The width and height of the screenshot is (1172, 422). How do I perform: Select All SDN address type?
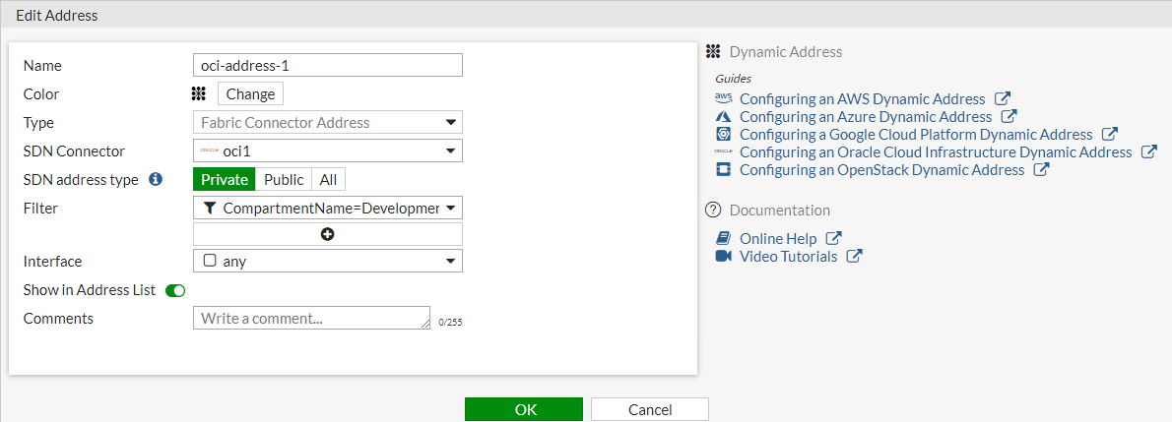[x=328, y=179]
